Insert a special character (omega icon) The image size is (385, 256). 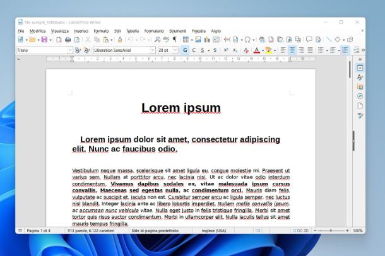[248, 40]
